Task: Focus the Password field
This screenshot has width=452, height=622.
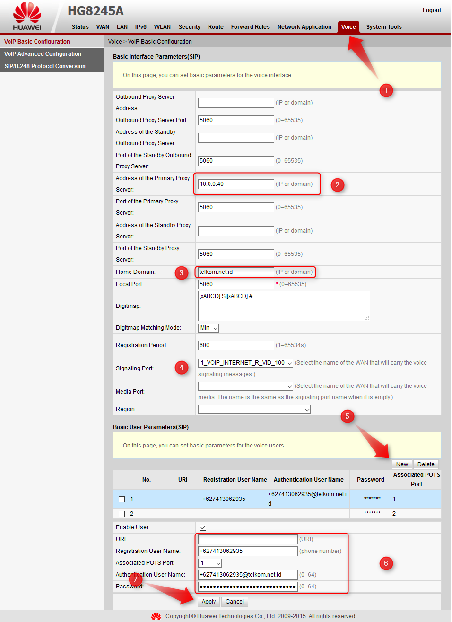Action: tap(248, 587)
